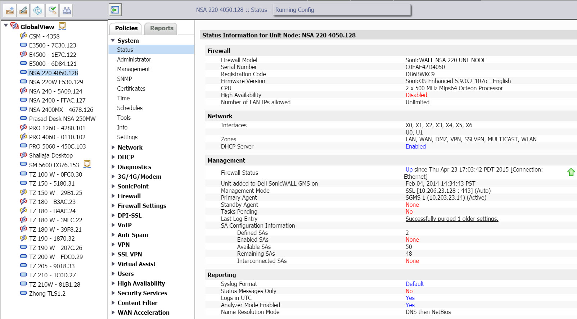The image size is (577, 319).
Task: Click the PRO 1260 - 4280.101 unit icon
Action: point(23,127)
